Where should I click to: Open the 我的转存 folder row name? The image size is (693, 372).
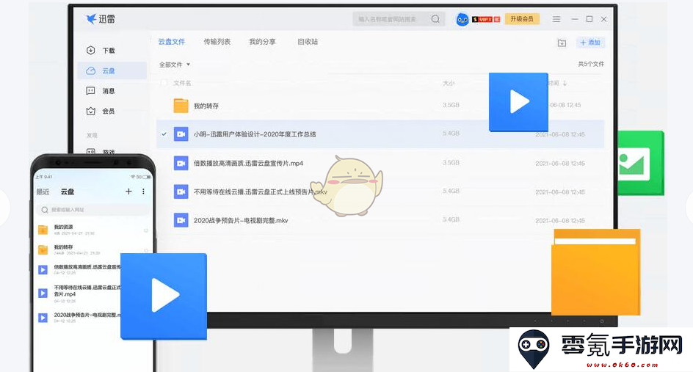pos(206,106)
